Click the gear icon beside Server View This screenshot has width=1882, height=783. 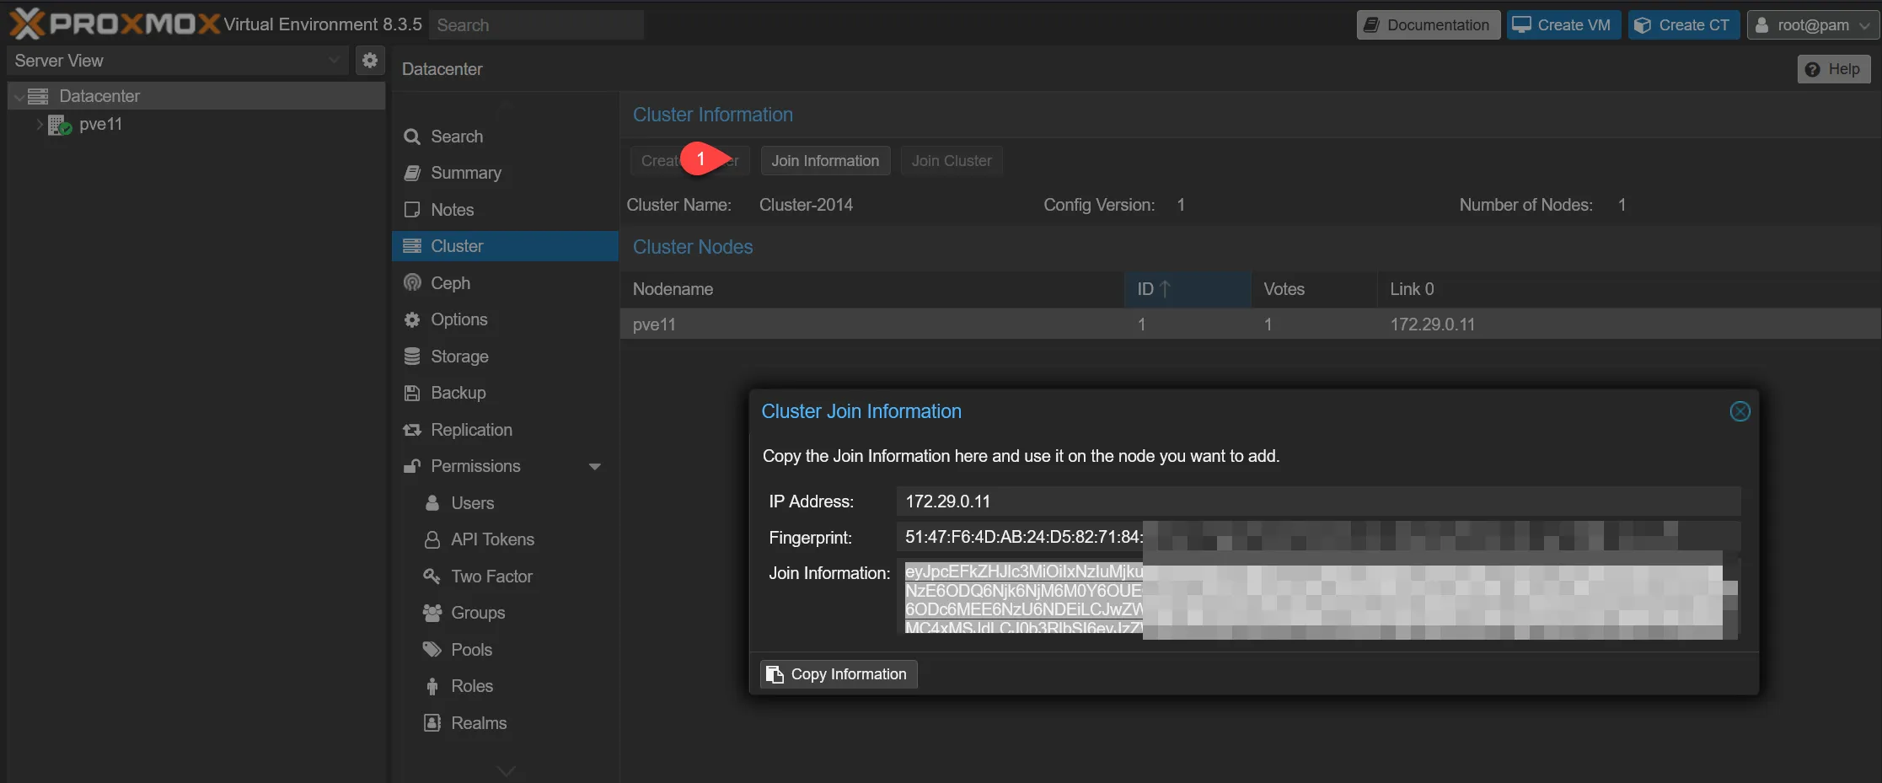[369, 61]
